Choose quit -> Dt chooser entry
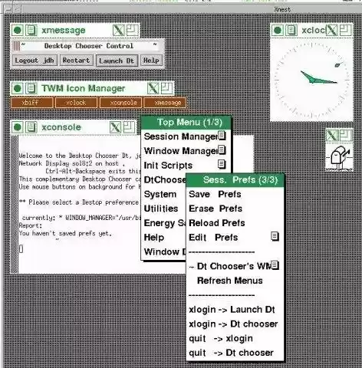 click(x=235, y=353)
